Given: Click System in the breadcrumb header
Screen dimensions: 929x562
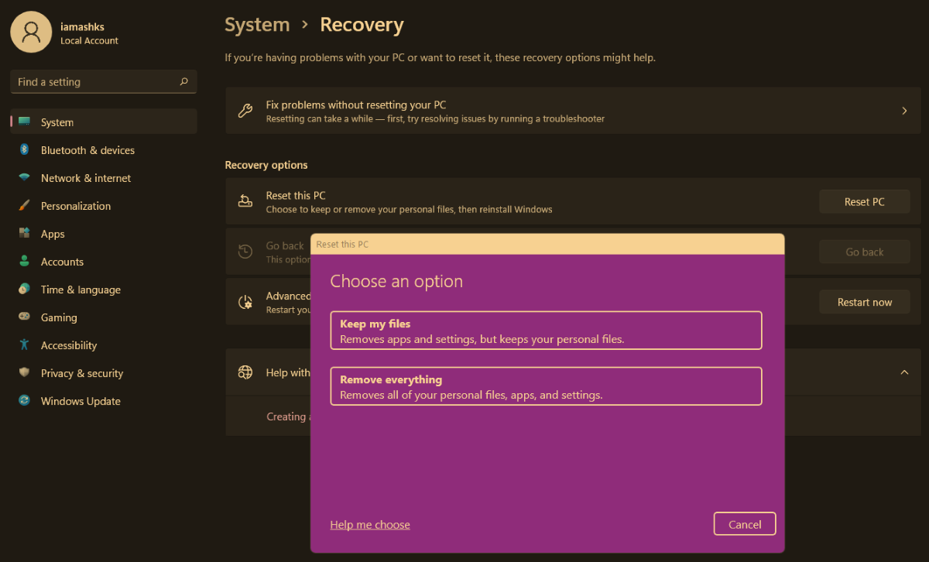Looking at the screenshot, I should coord(257,25).
